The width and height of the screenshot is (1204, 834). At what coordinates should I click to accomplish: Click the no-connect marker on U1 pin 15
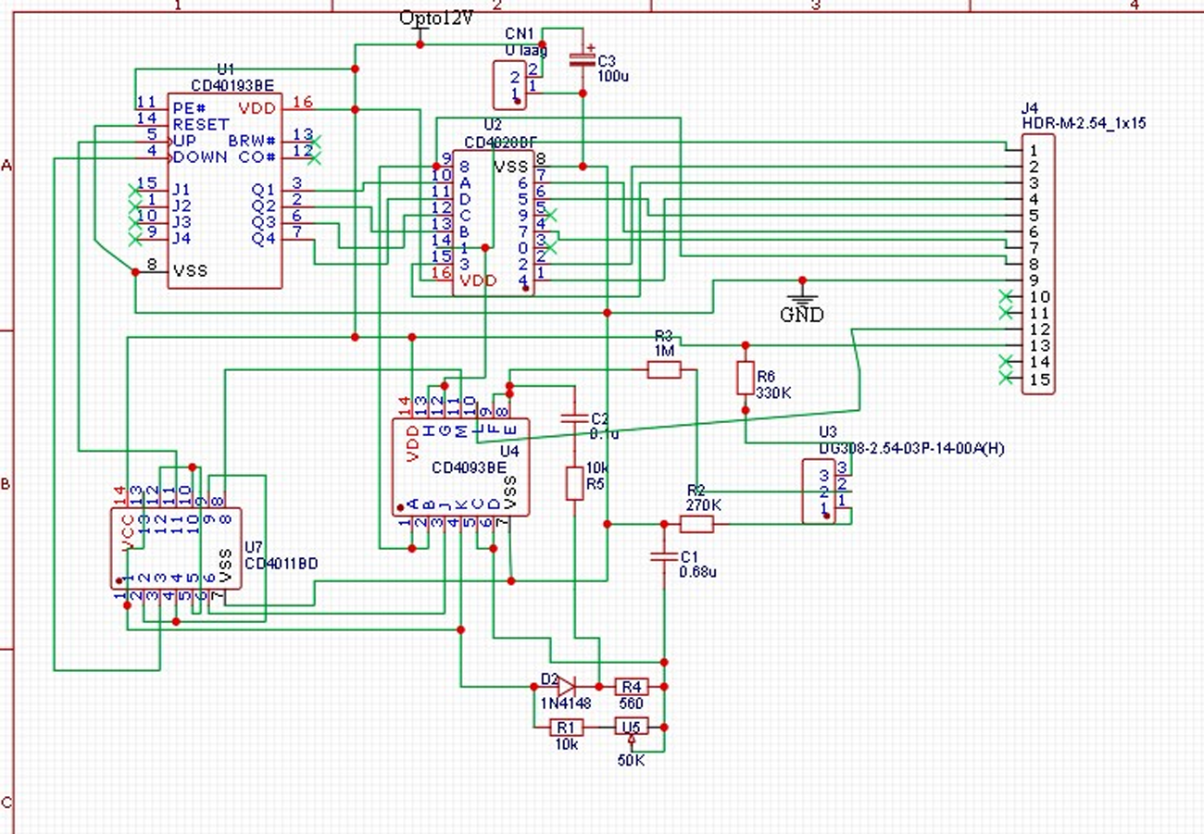pyautogui.click(x=134, y=190)
